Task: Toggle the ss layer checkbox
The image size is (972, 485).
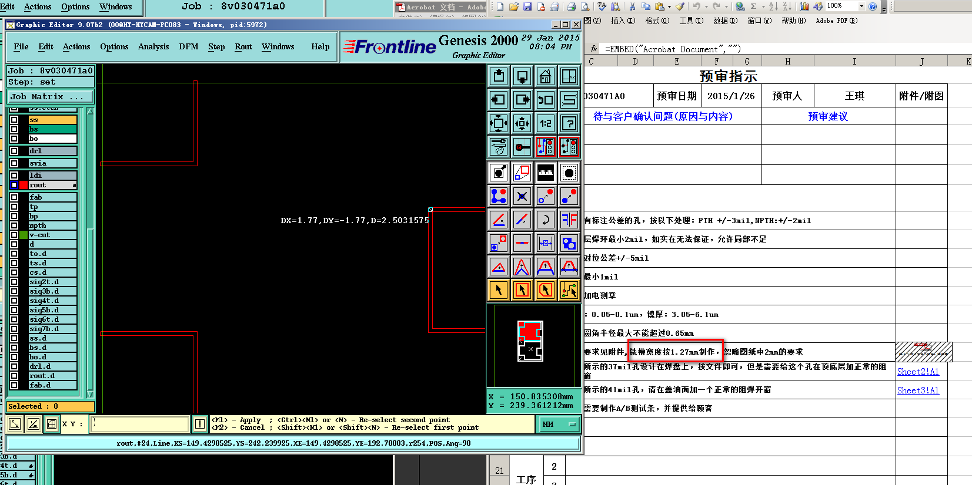Action: point(14,120)
